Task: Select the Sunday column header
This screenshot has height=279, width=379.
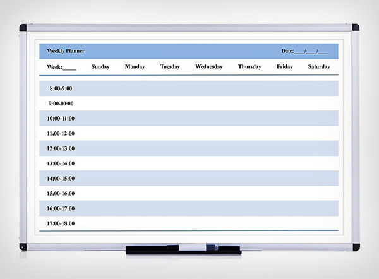Action: 100,67
